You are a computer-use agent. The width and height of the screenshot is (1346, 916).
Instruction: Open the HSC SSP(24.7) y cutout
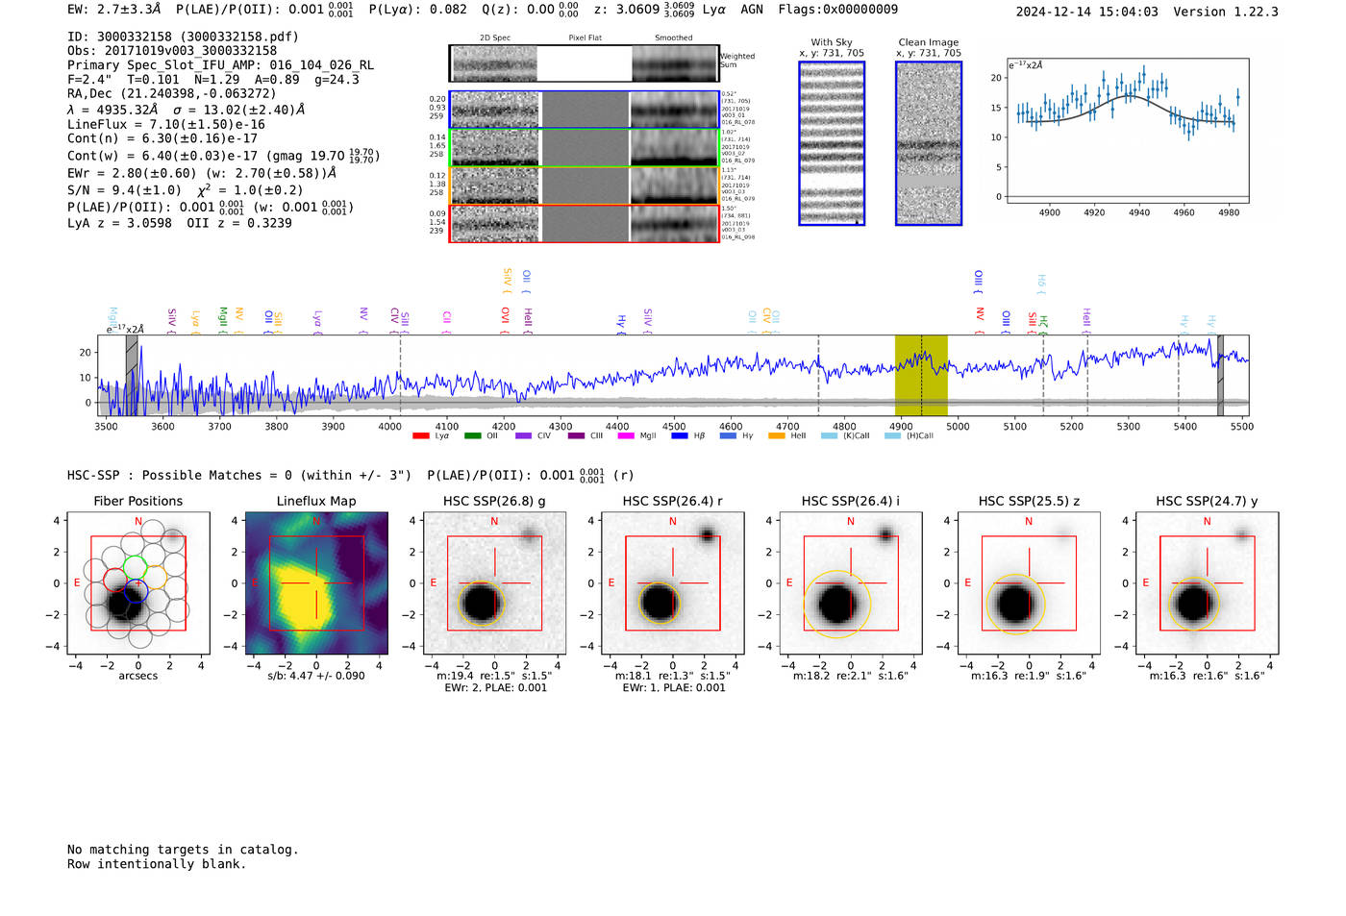click(x=1207, y=583)
